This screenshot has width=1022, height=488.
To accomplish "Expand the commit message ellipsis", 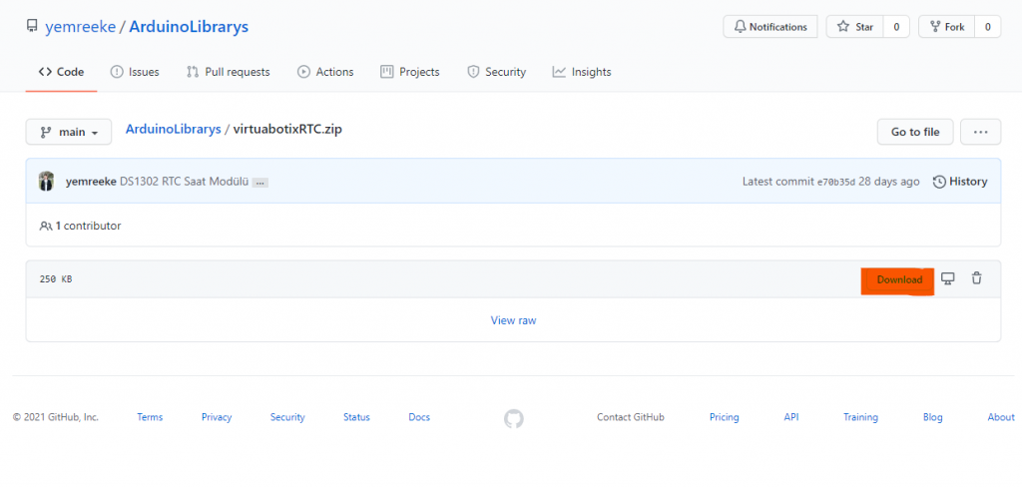I will pyautogui.click(x=260, y=183).
